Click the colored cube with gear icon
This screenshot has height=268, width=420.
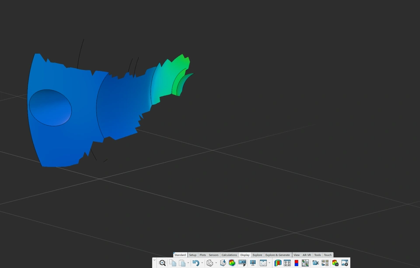pyautogui.click(x=335, y=263)
